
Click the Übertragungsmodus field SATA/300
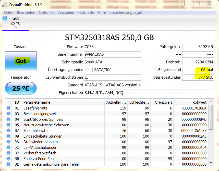pyautogui.click(x=113, y=70)
